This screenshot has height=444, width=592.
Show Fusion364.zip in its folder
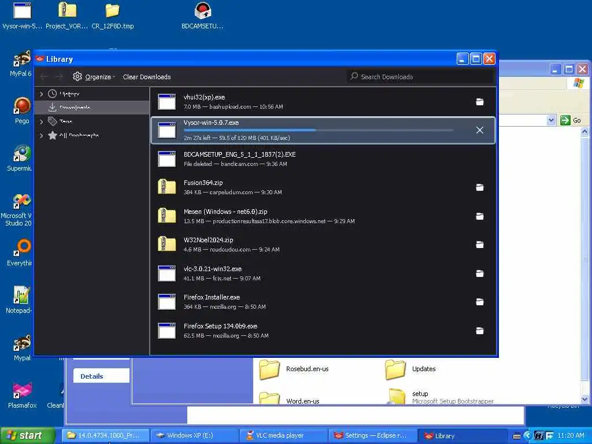[479, 187]
